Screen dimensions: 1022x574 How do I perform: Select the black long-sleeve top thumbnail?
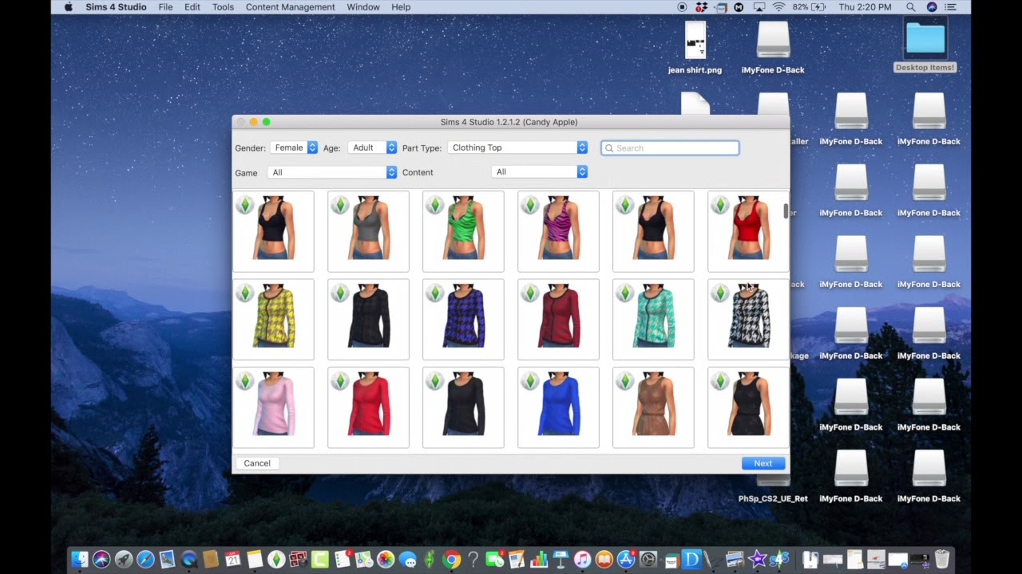pos(463,407)
